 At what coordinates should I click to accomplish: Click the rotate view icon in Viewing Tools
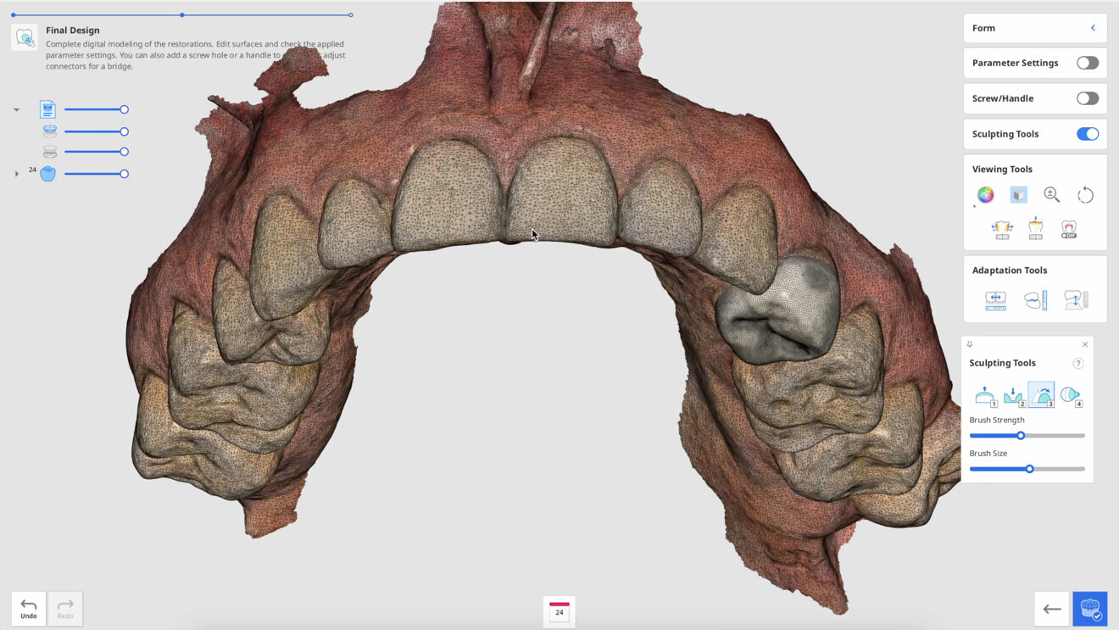[1085, 195]
